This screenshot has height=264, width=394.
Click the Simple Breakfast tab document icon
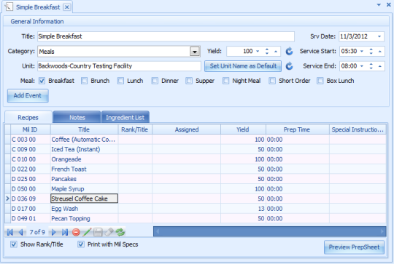pyautogui.click(x=9, y=7)
